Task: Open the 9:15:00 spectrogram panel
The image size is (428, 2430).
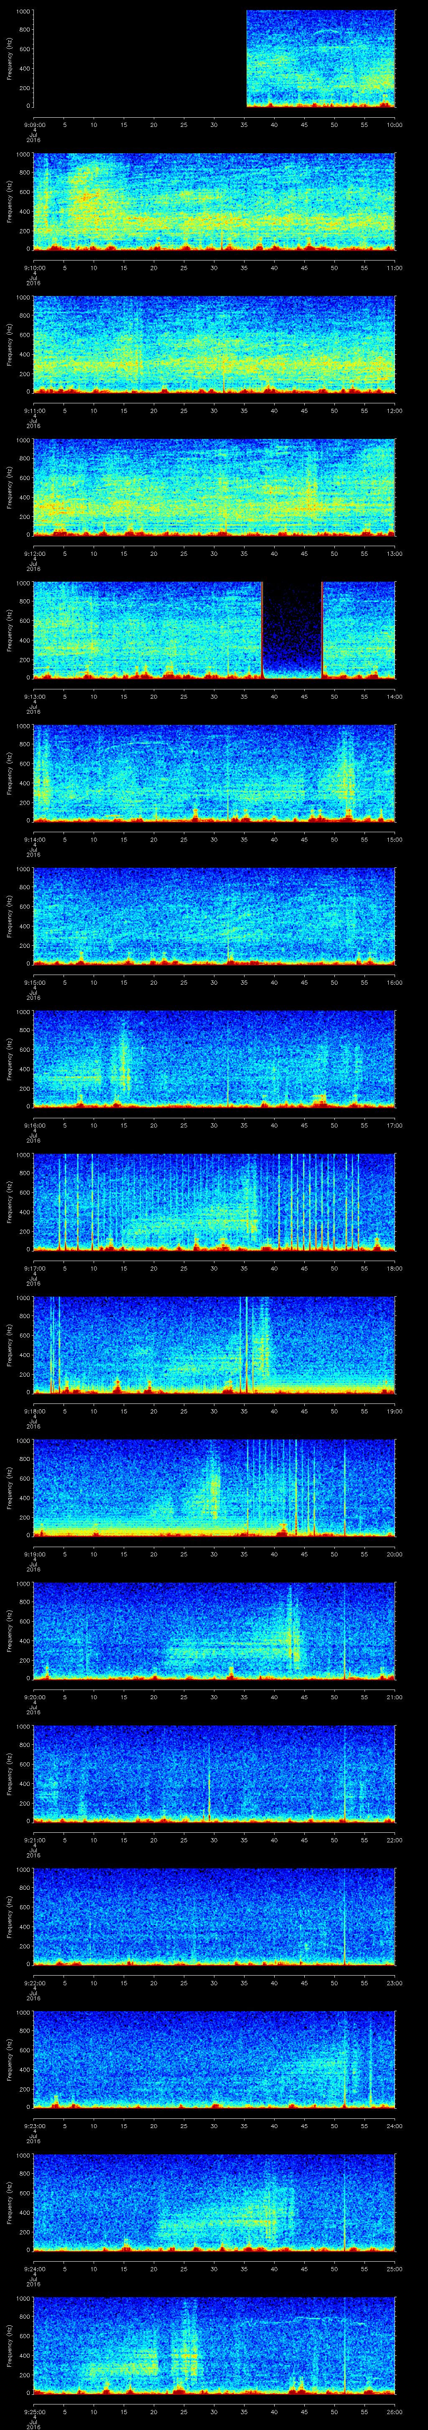Action: click(214, 914)
